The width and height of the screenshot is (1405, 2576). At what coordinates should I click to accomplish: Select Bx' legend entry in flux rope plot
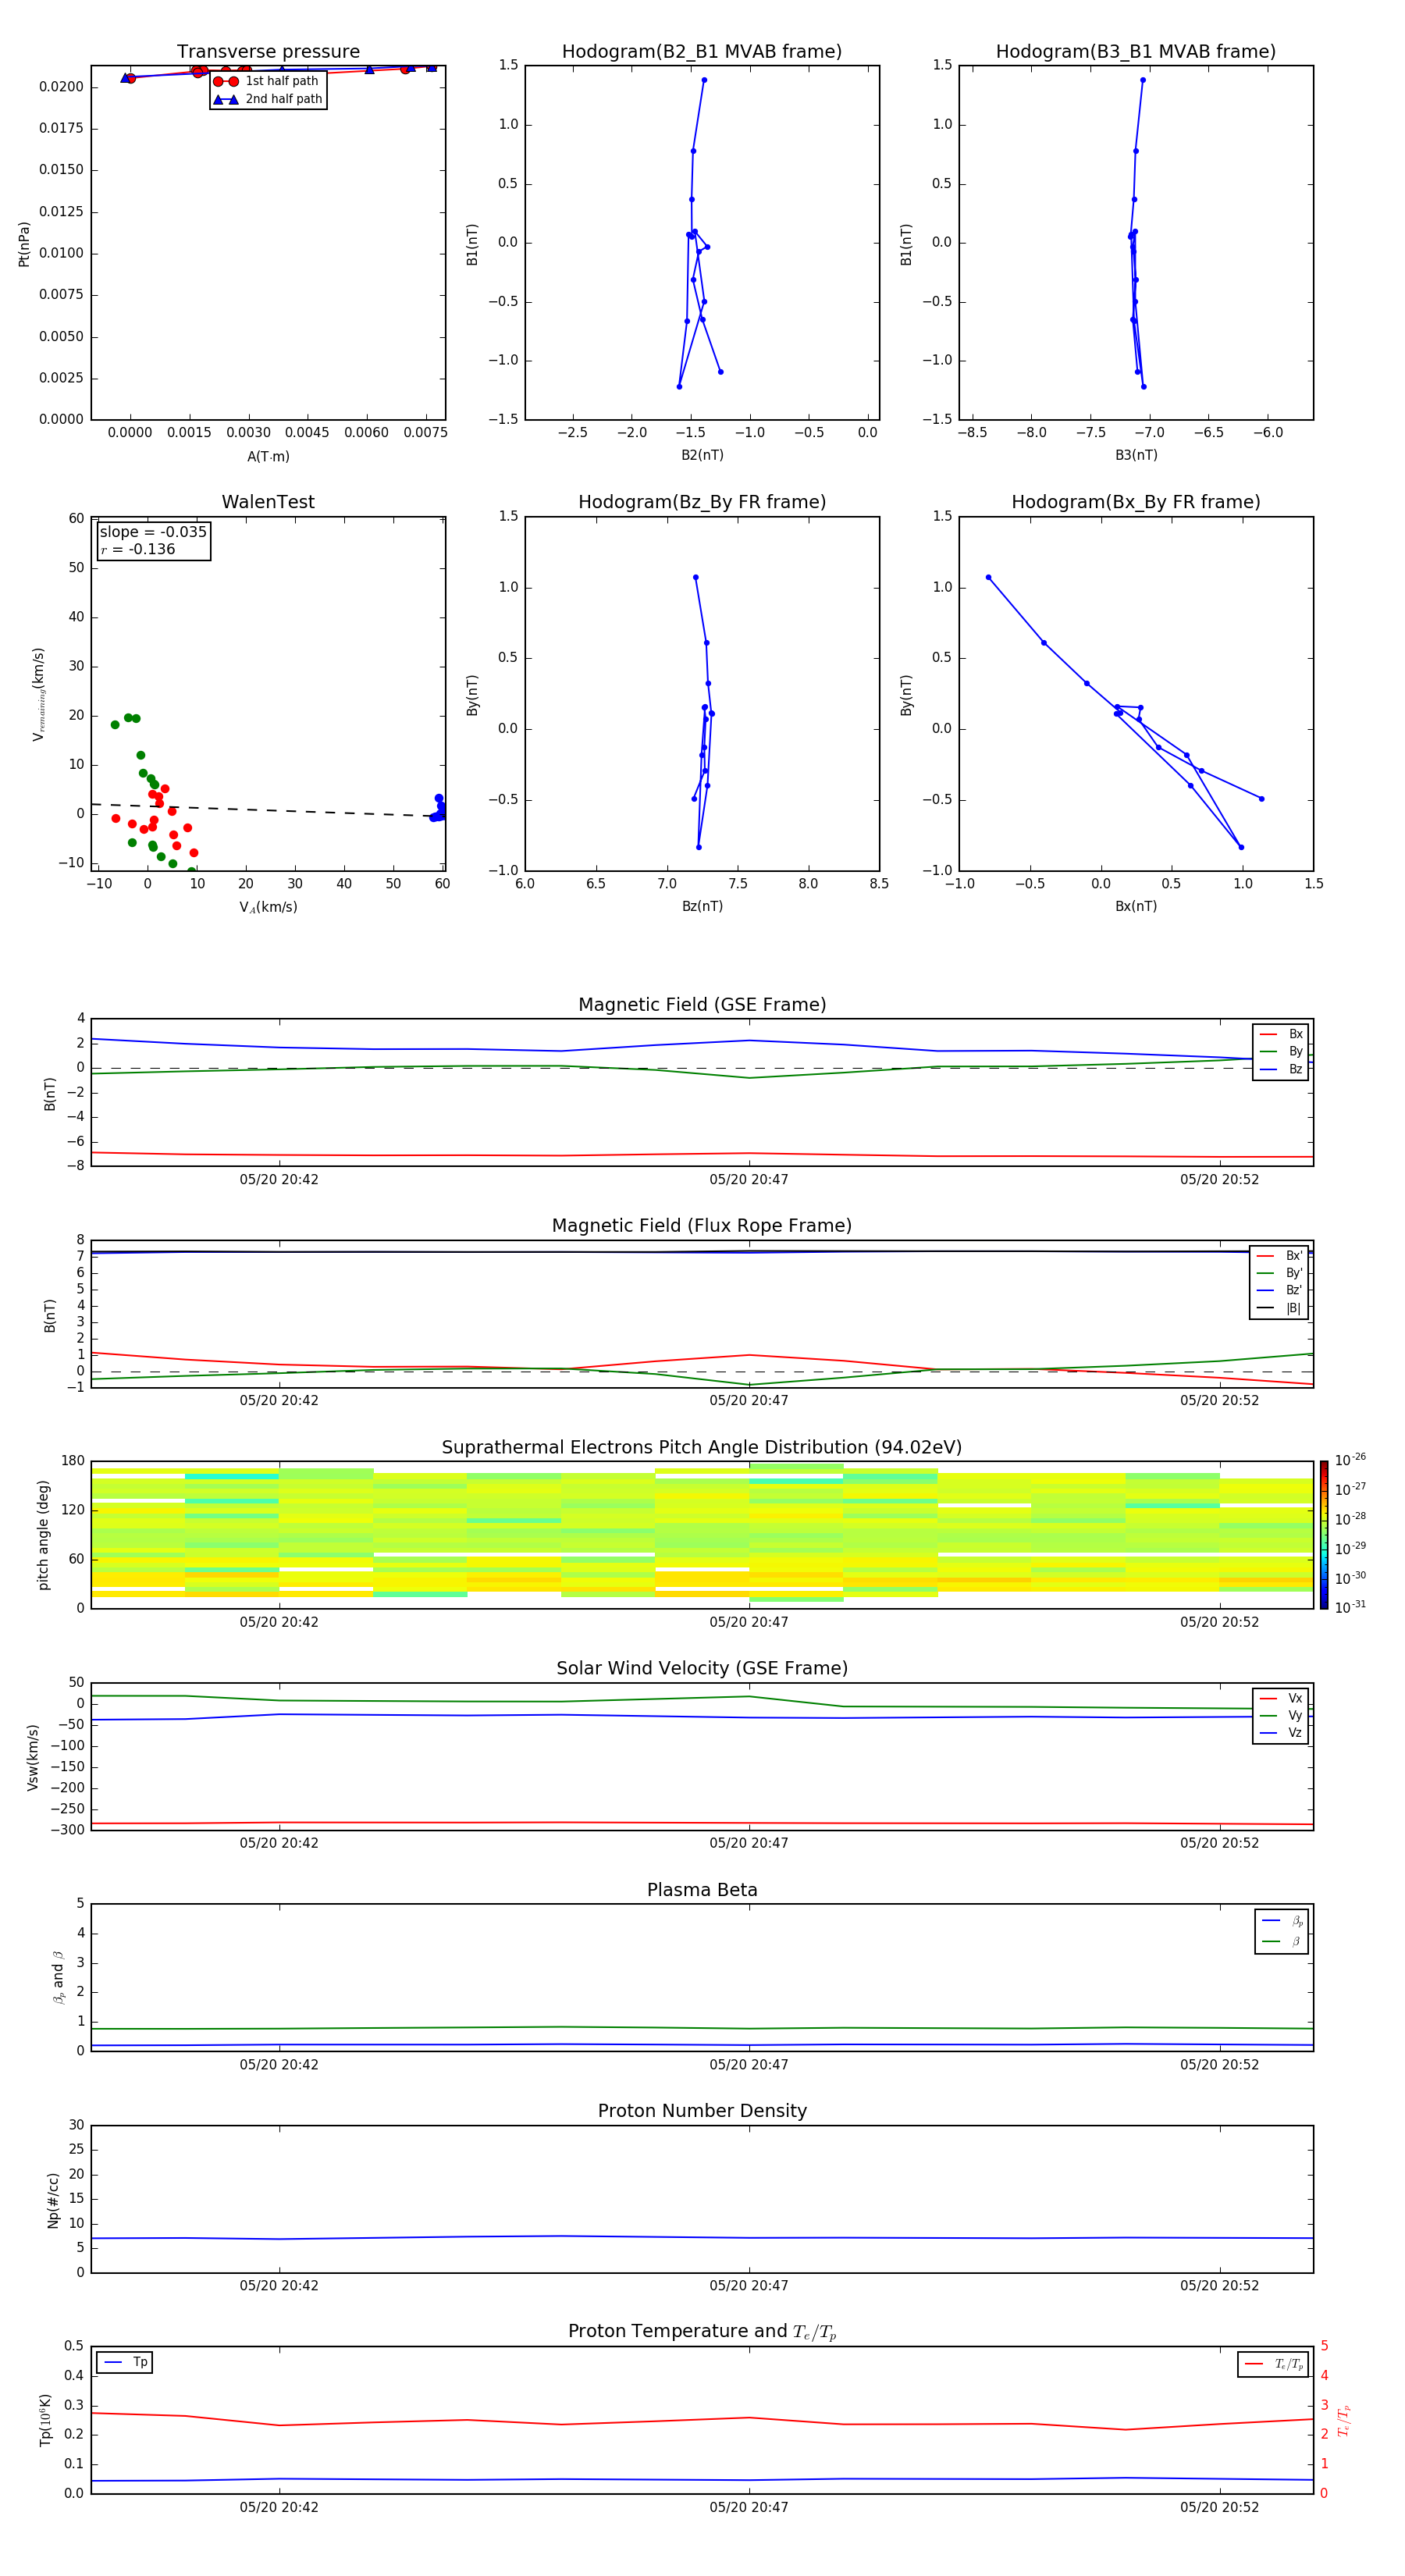pos(1279,1256)
